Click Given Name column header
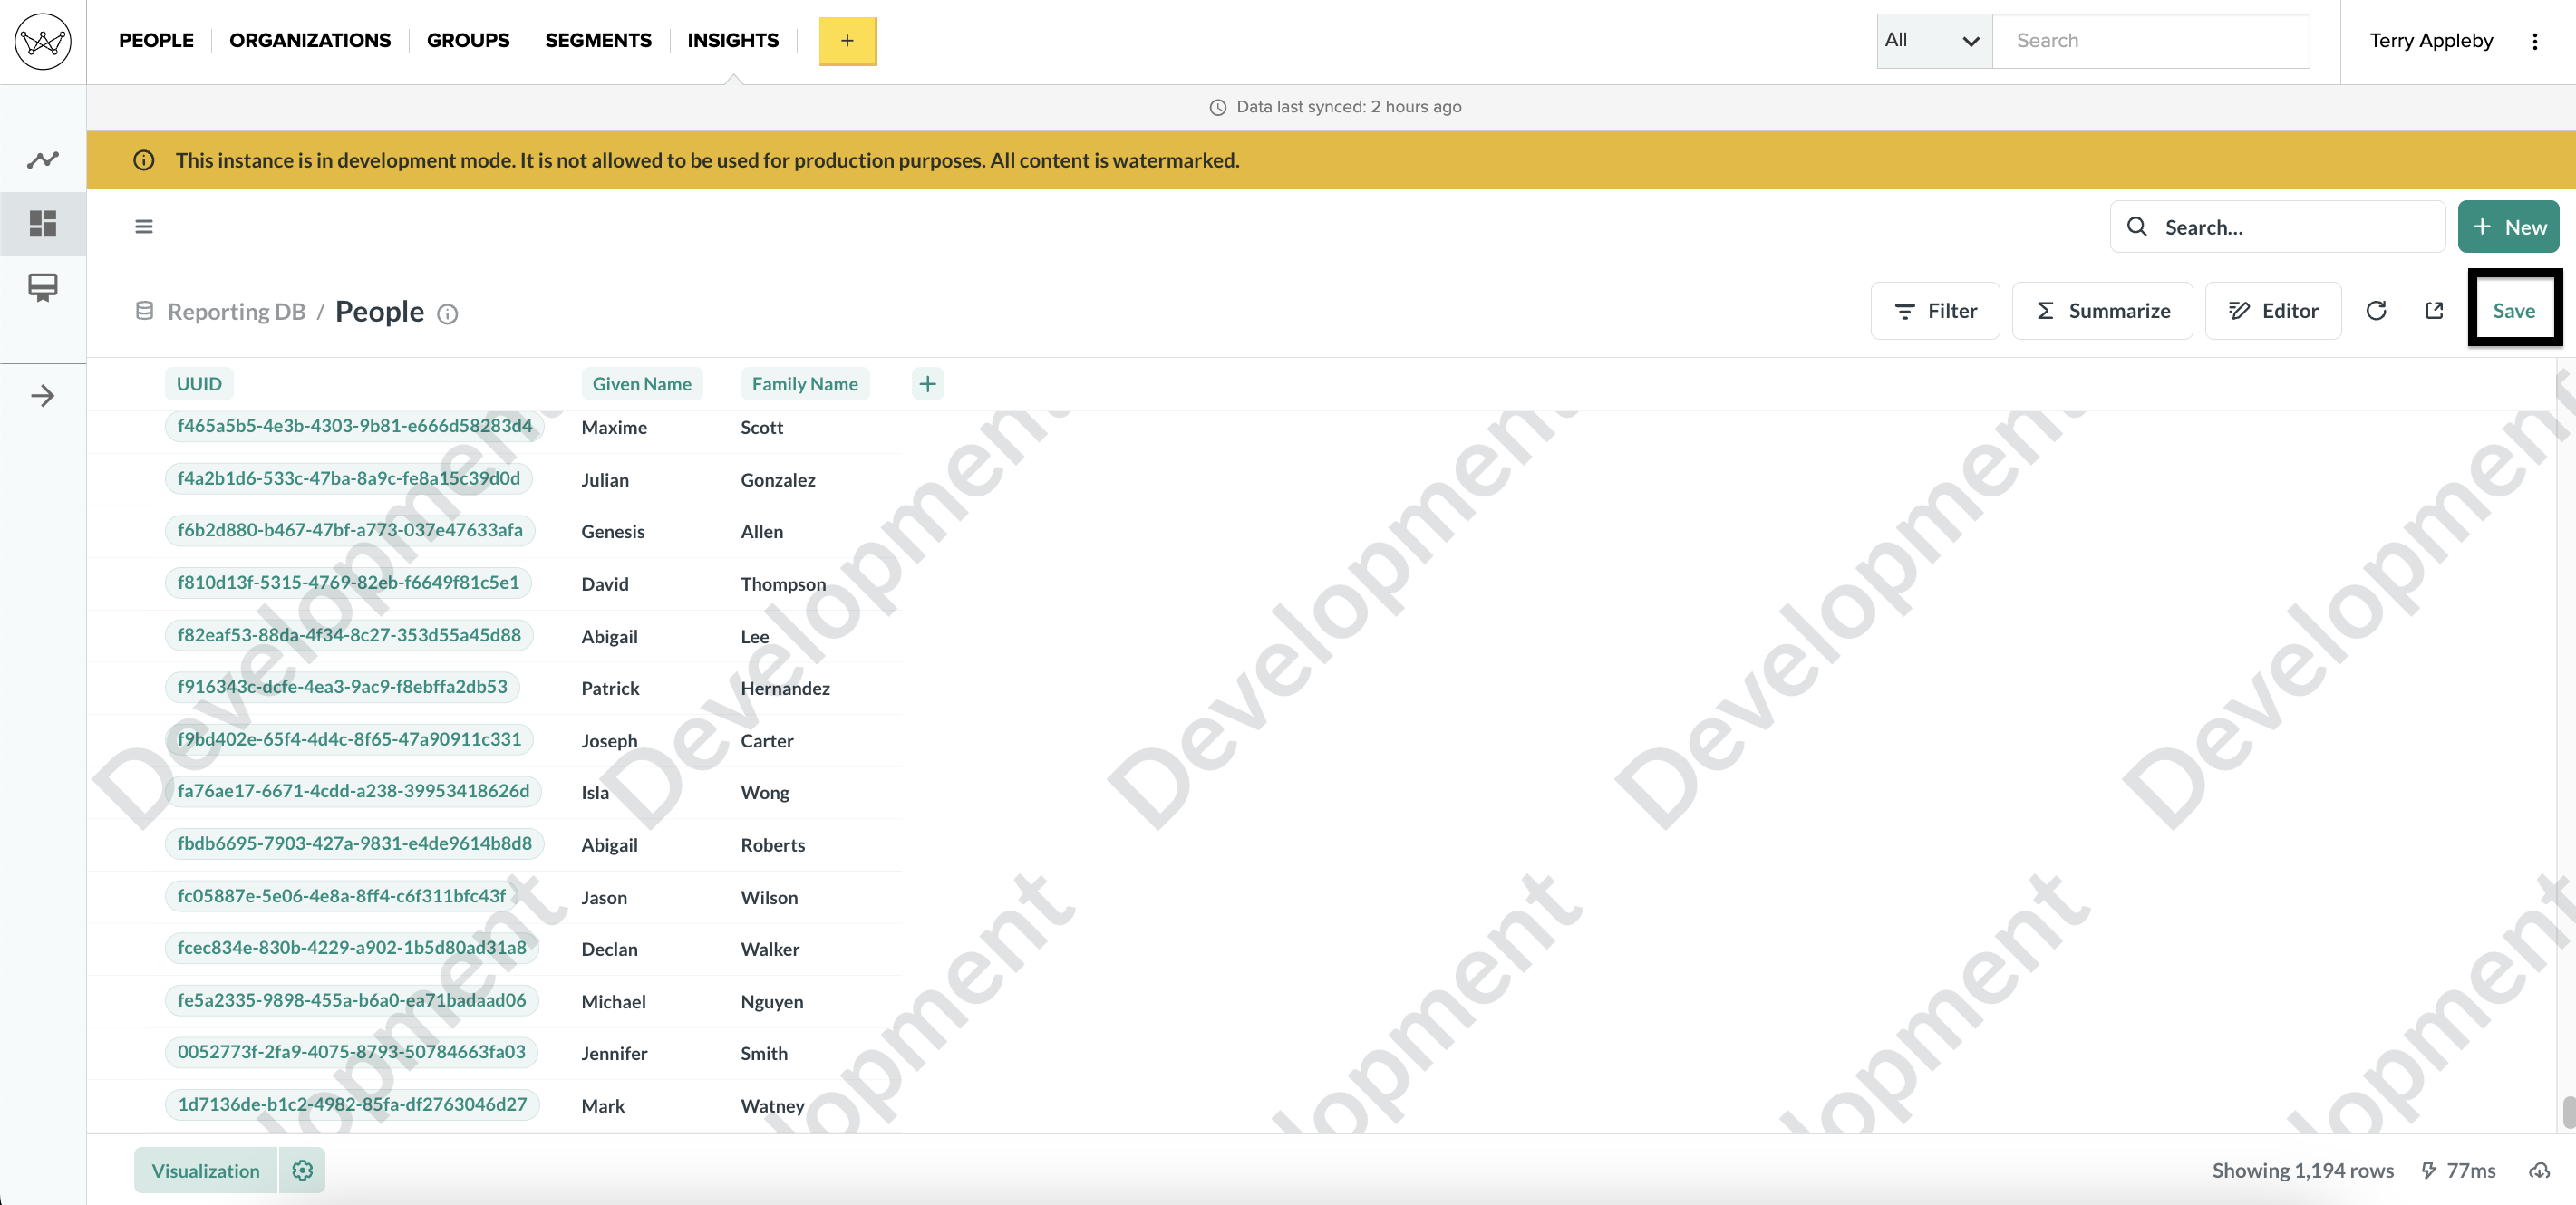 (x=642, y=383)
